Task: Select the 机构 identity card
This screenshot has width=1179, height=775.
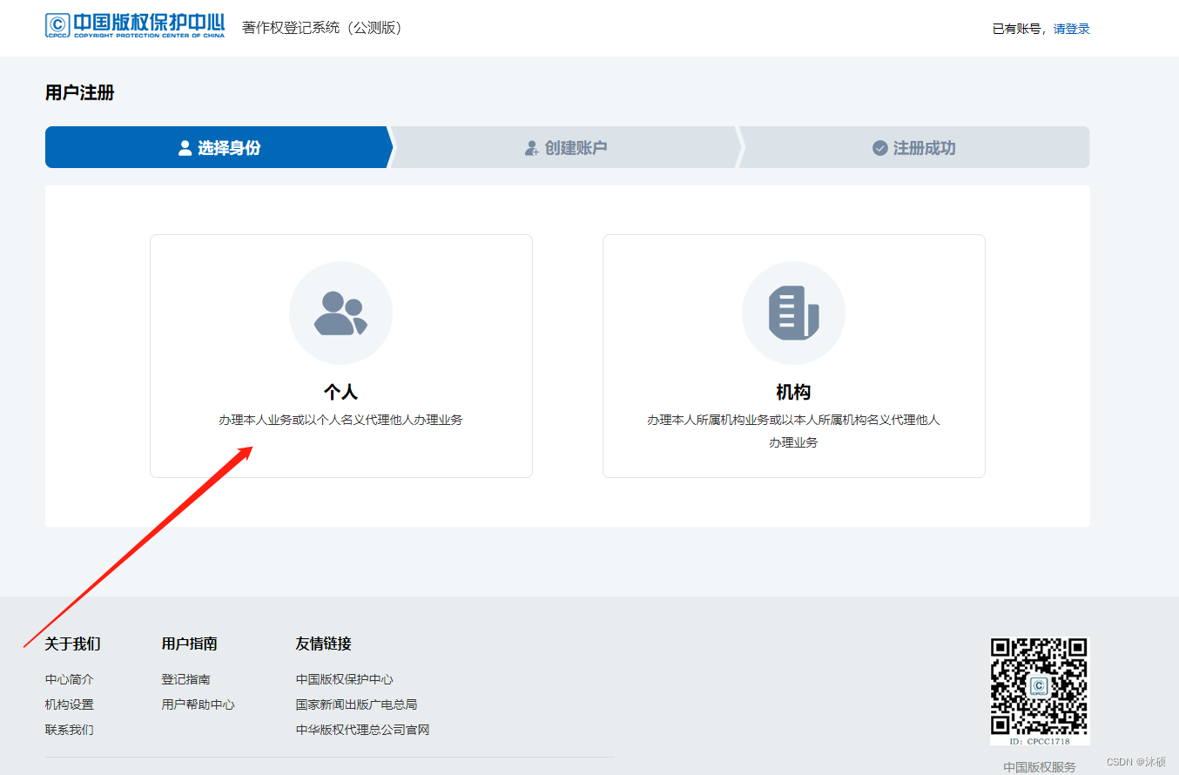Action: point(793,355)
